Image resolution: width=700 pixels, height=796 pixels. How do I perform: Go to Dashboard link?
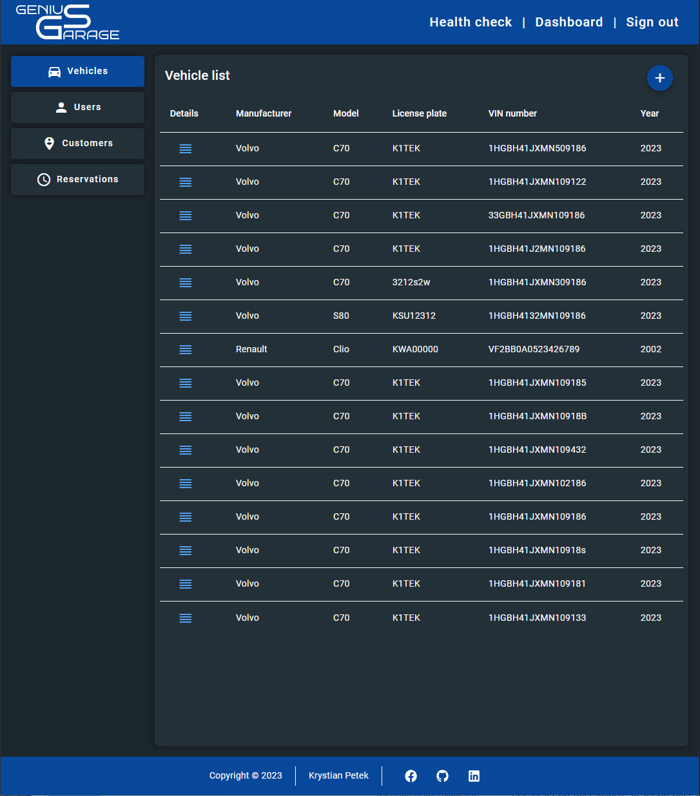569,22
